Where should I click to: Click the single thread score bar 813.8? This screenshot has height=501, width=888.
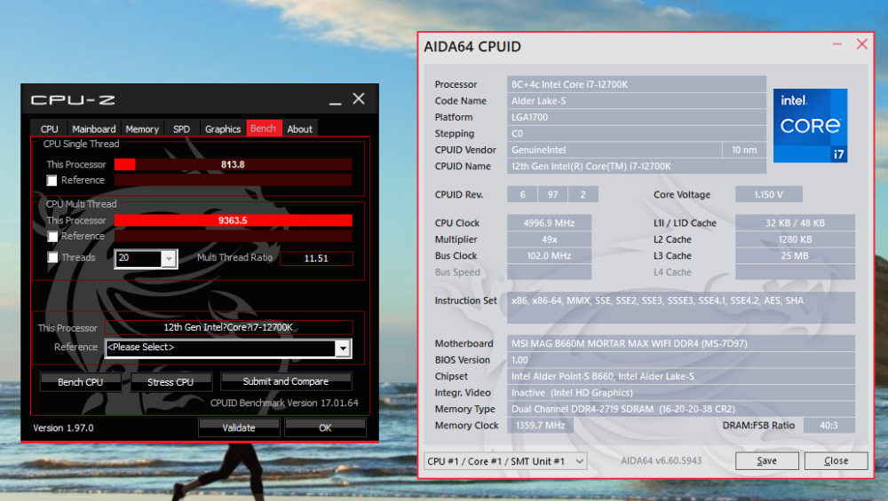tap(234, 165)
